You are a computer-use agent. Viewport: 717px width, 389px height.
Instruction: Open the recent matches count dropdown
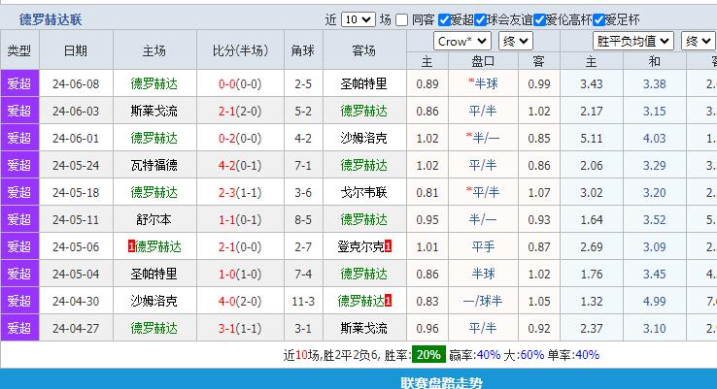[x=358, y=19]
